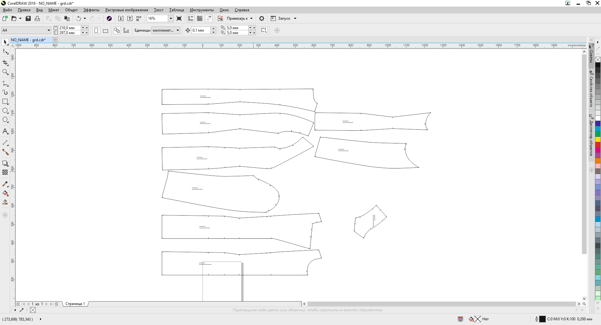This screenshot has width=601, height=325.
Task: Toggle the grid display button
Action: click(200, 18)
